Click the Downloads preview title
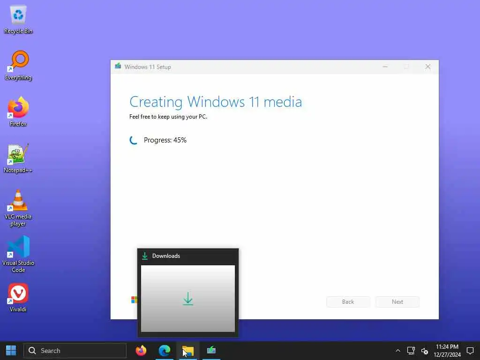 pos(166,256)
